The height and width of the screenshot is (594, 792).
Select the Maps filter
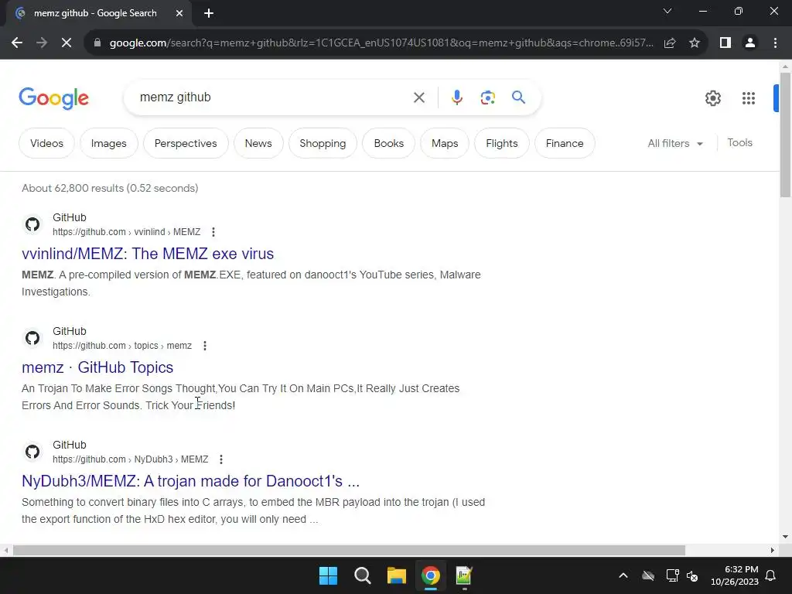(445, 143)
